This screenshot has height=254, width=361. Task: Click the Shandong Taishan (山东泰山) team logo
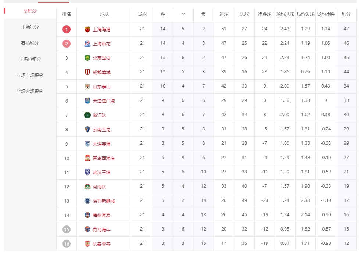point(87,86)
